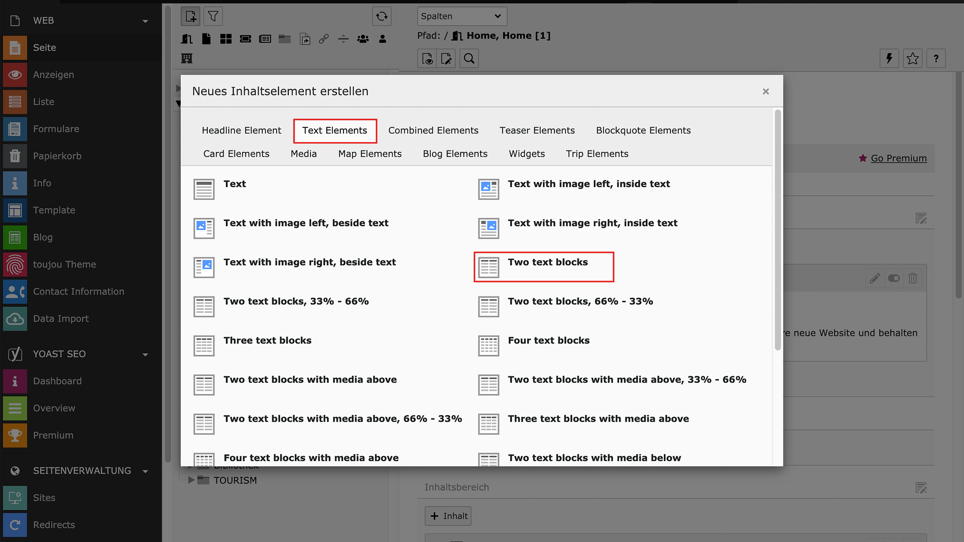964x542 pixels.
Task: Open the toujou Theme module
Action: pyautogui.click(x=64, y=264)
